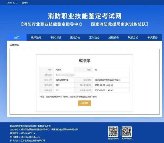
Task: Click the subtitle 消防行业职业技能鉴定指导中心
Action: coord(53,24)
